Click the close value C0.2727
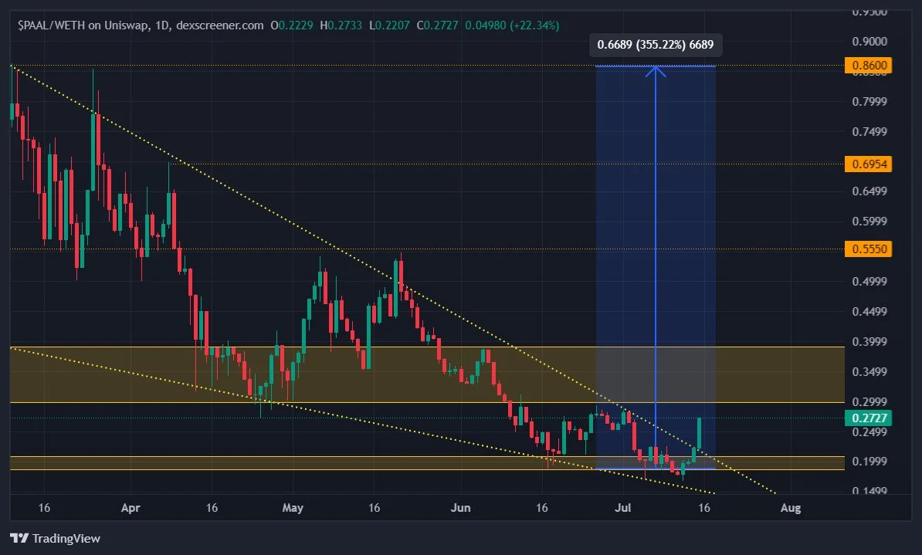Image resolution: width=922 pixels, height=555 pixels. coord(437,25)
